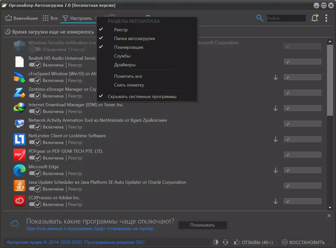This screenshot has width=336, height=248.
Task: Open the Авторские права copyright link
Action: coord(76,242)
